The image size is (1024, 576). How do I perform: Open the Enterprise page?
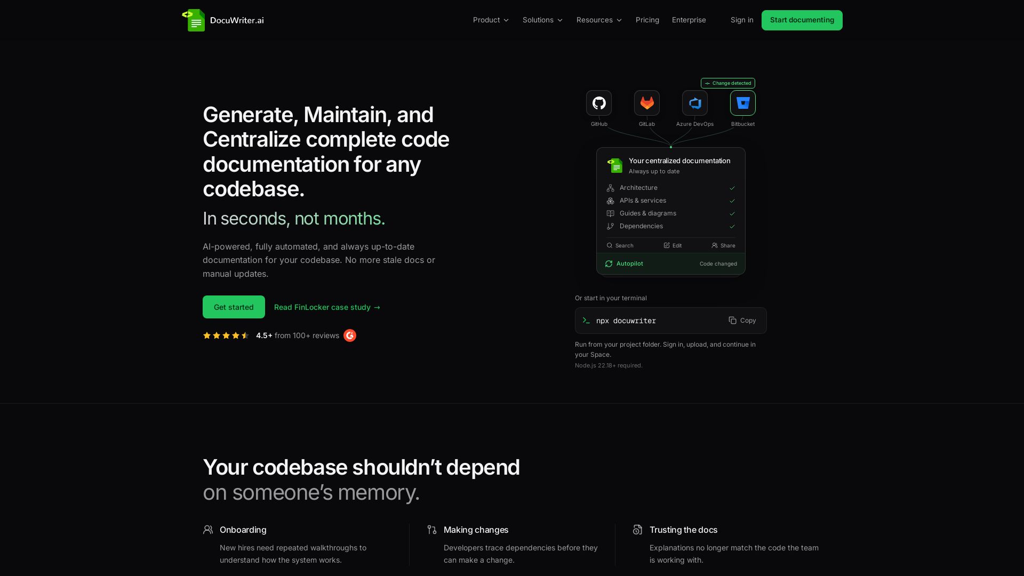[689, 20]
